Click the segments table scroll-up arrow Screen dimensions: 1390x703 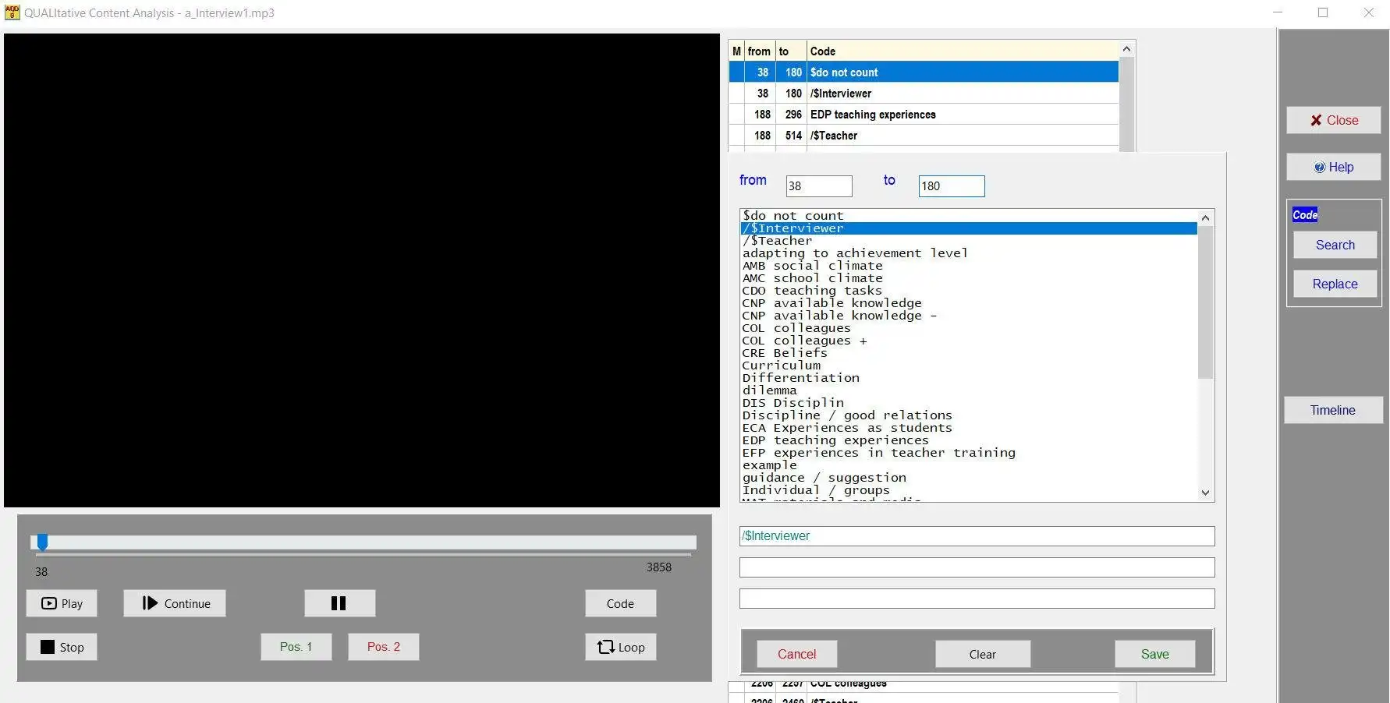1126,49
